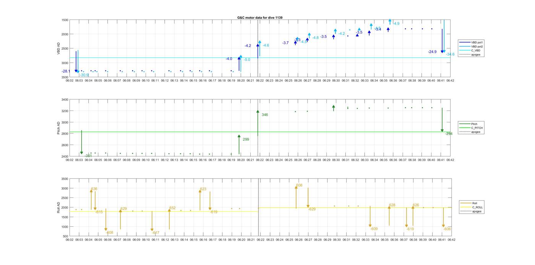Viewport: 535px width, 265px height.
Task: Click the '-4.6' VBD data label
Action: click(266, 46)
